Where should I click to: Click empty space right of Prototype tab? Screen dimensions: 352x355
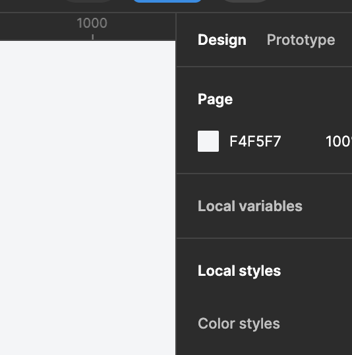[344, 40]
